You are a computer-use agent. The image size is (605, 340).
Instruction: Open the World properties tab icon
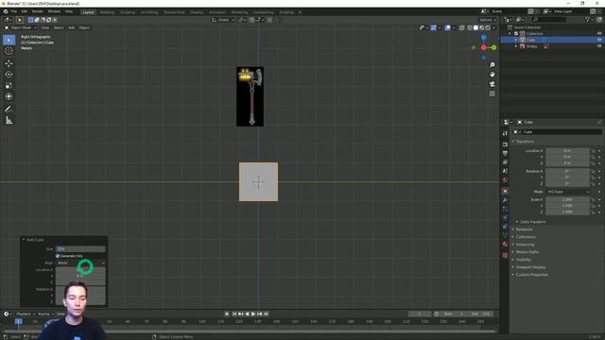tap(505, 180)
